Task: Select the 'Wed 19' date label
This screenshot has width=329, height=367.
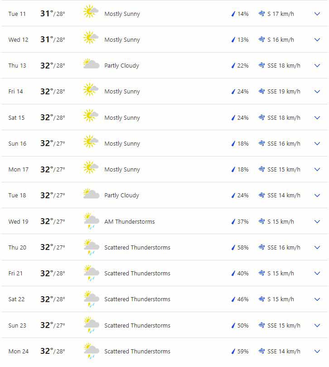Action: point(19,221)
